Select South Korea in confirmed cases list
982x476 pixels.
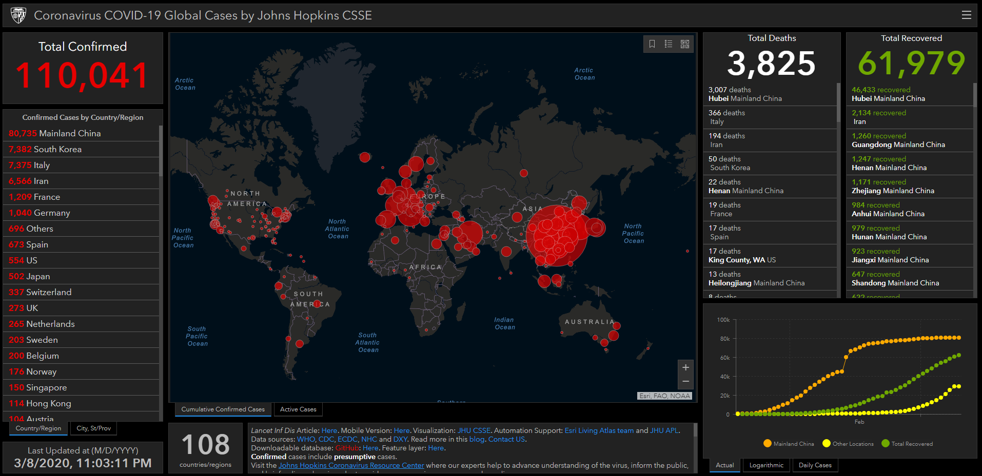point(82,149)
